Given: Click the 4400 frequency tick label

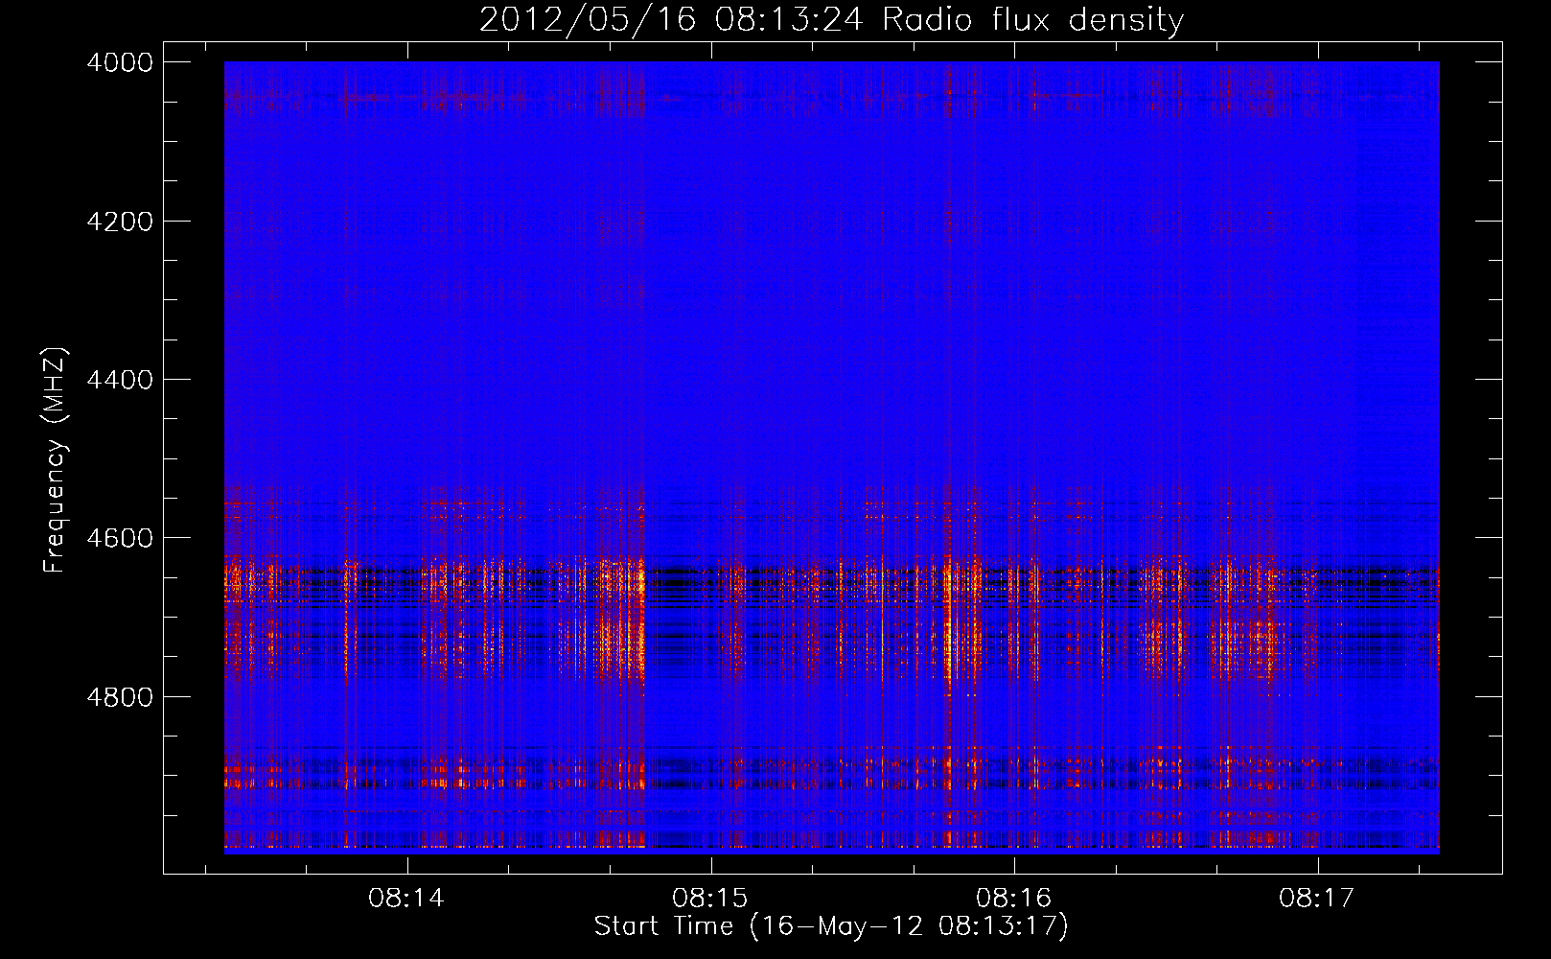Looking at the screenshot, I should (x=120, y=380).
